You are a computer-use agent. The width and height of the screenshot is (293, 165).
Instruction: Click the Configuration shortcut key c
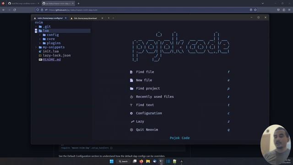pos(228,113)
